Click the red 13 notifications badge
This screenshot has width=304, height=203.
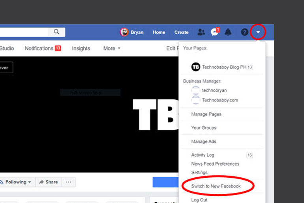coord(58,48)
